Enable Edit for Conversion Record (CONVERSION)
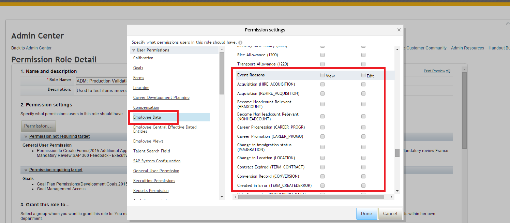This screenshot has height=223, width=510. (363, 176)
